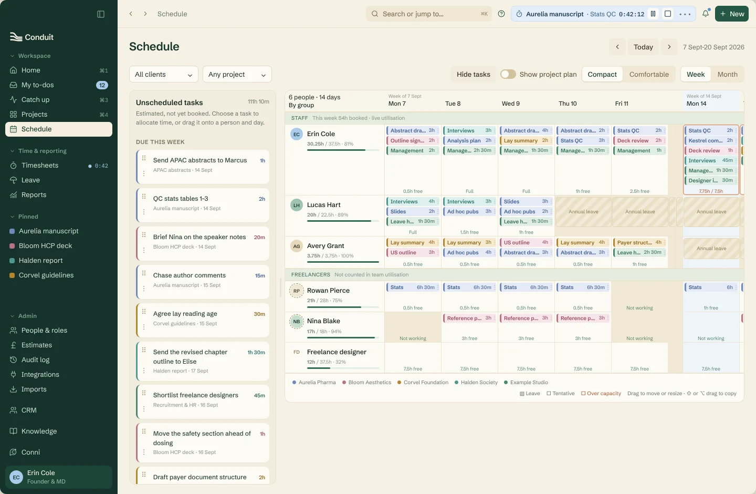
Task: Open Timesheets in the sidebar
Action: 59,166
